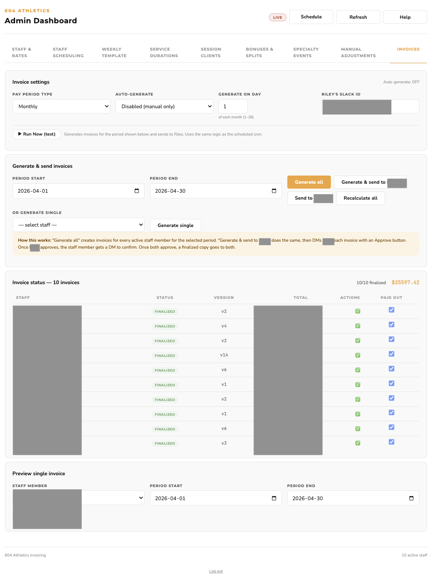This screenshot has height=581, width=434.
Task: Expand the select staff dropdown
Action: coord(79,225)
